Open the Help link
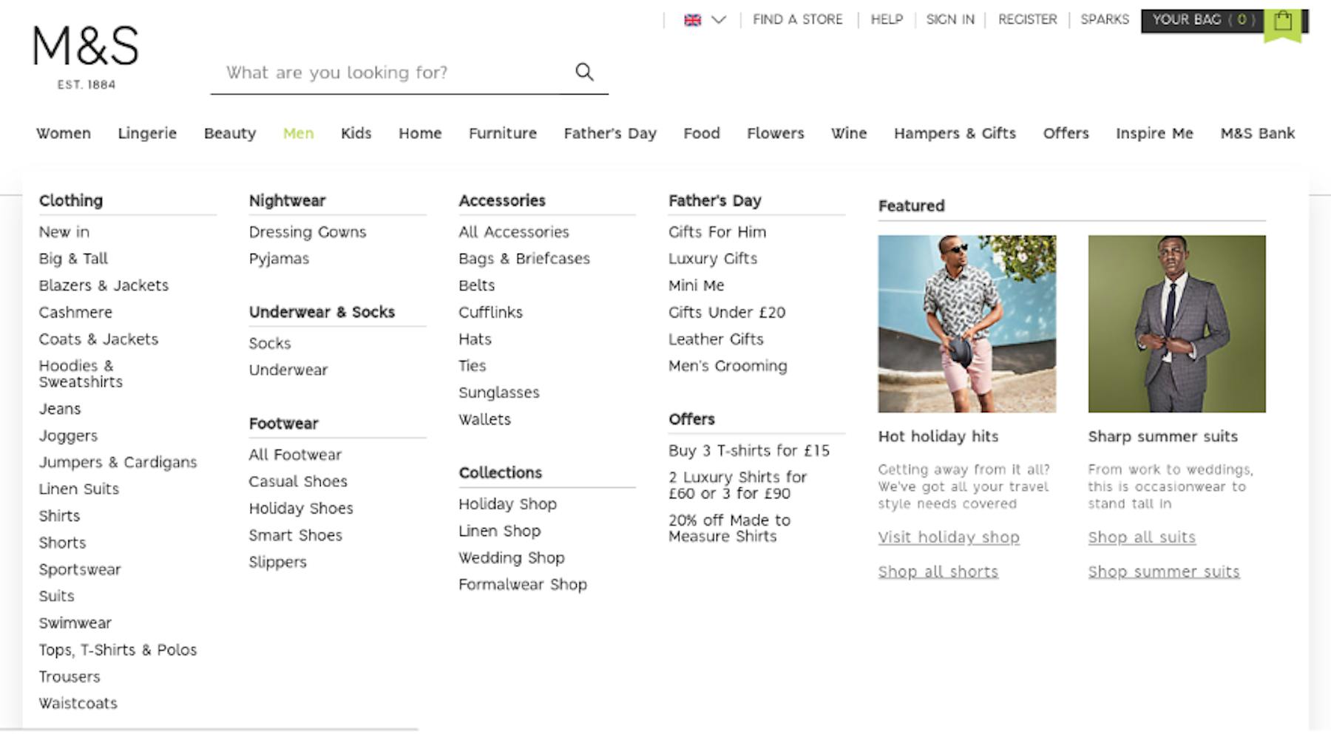The width and height of the screenshot is (1331, 743). 887,20
